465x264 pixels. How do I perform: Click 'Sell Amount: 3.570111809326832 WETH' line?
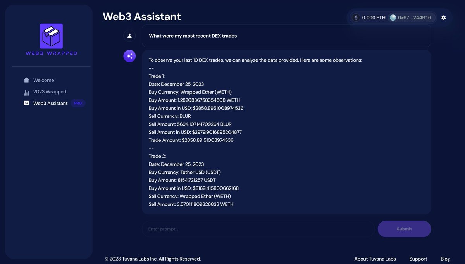click(x=191, y=204)
